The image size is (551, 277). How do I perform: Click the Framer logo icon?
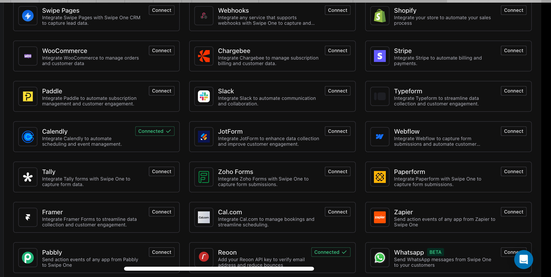(x=28, y=217)
